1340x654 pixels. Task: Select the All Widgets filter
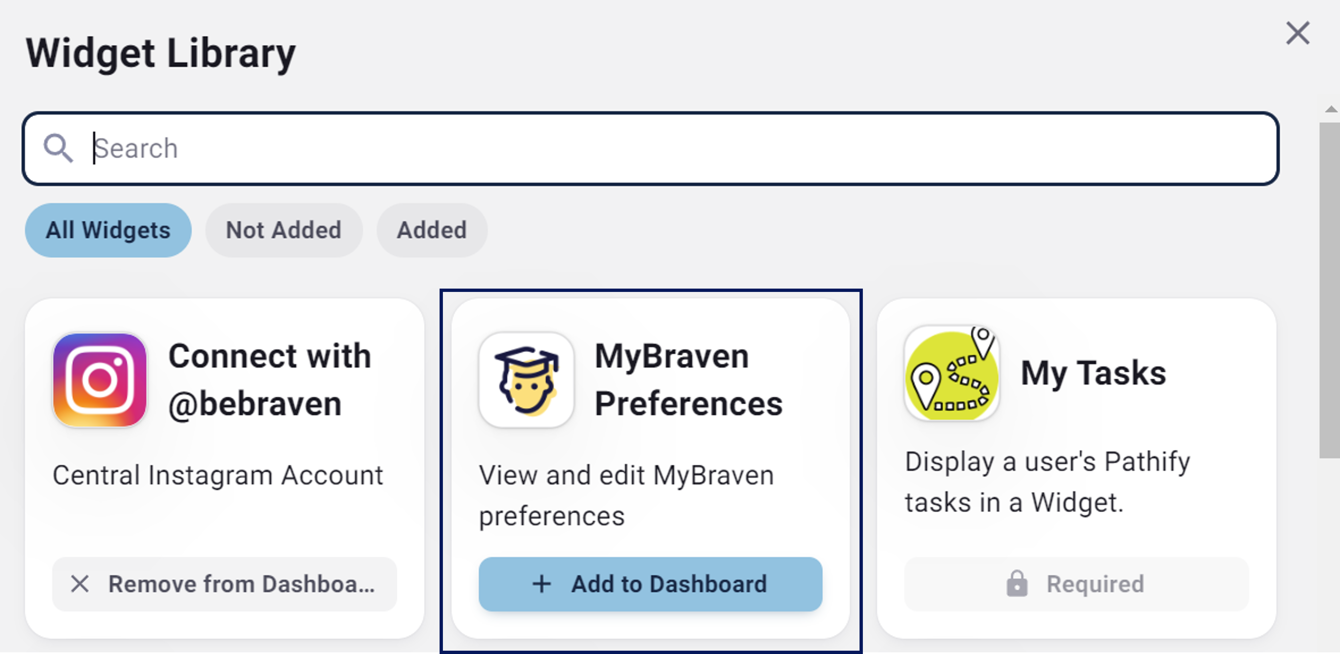(x=108, y=230)
